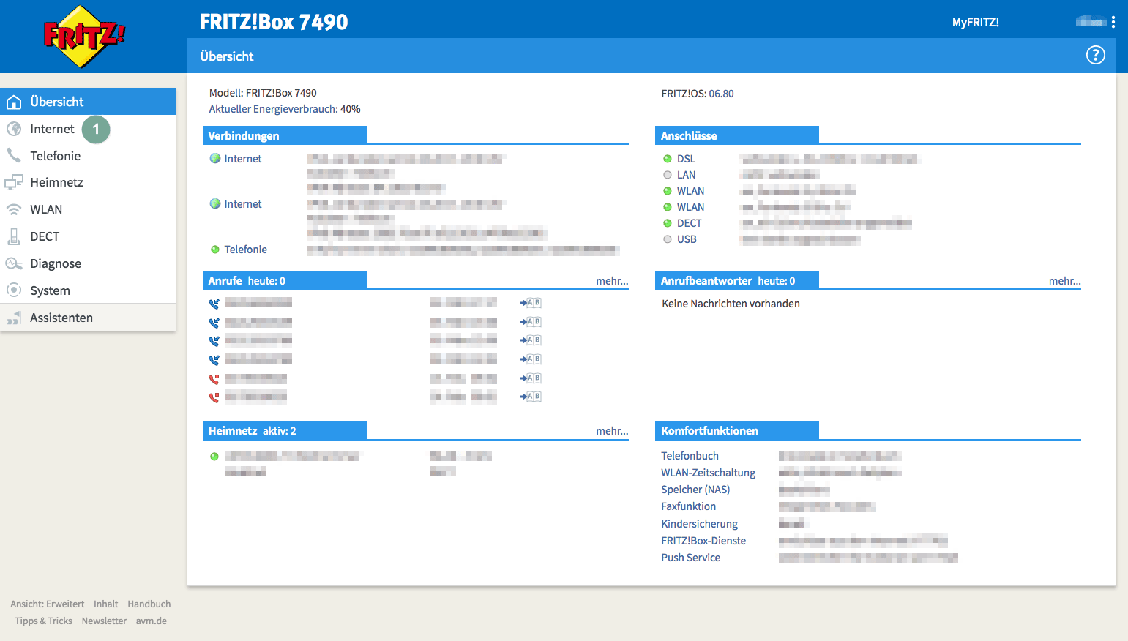Image resolution: width=1128 pixels, height=641 pixels.
Task: Open the three-dot user menu
Action: coord(1113,22)
